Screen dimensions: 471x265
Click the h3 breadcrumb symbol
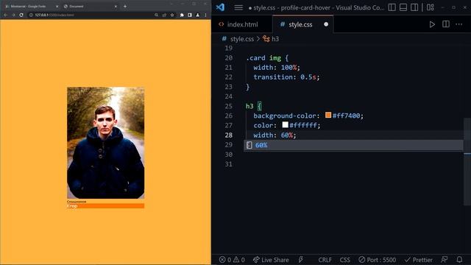271,39
